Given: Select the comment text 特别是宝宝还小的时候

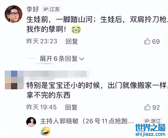Looking at the screenshot, I should pos(63,85).
